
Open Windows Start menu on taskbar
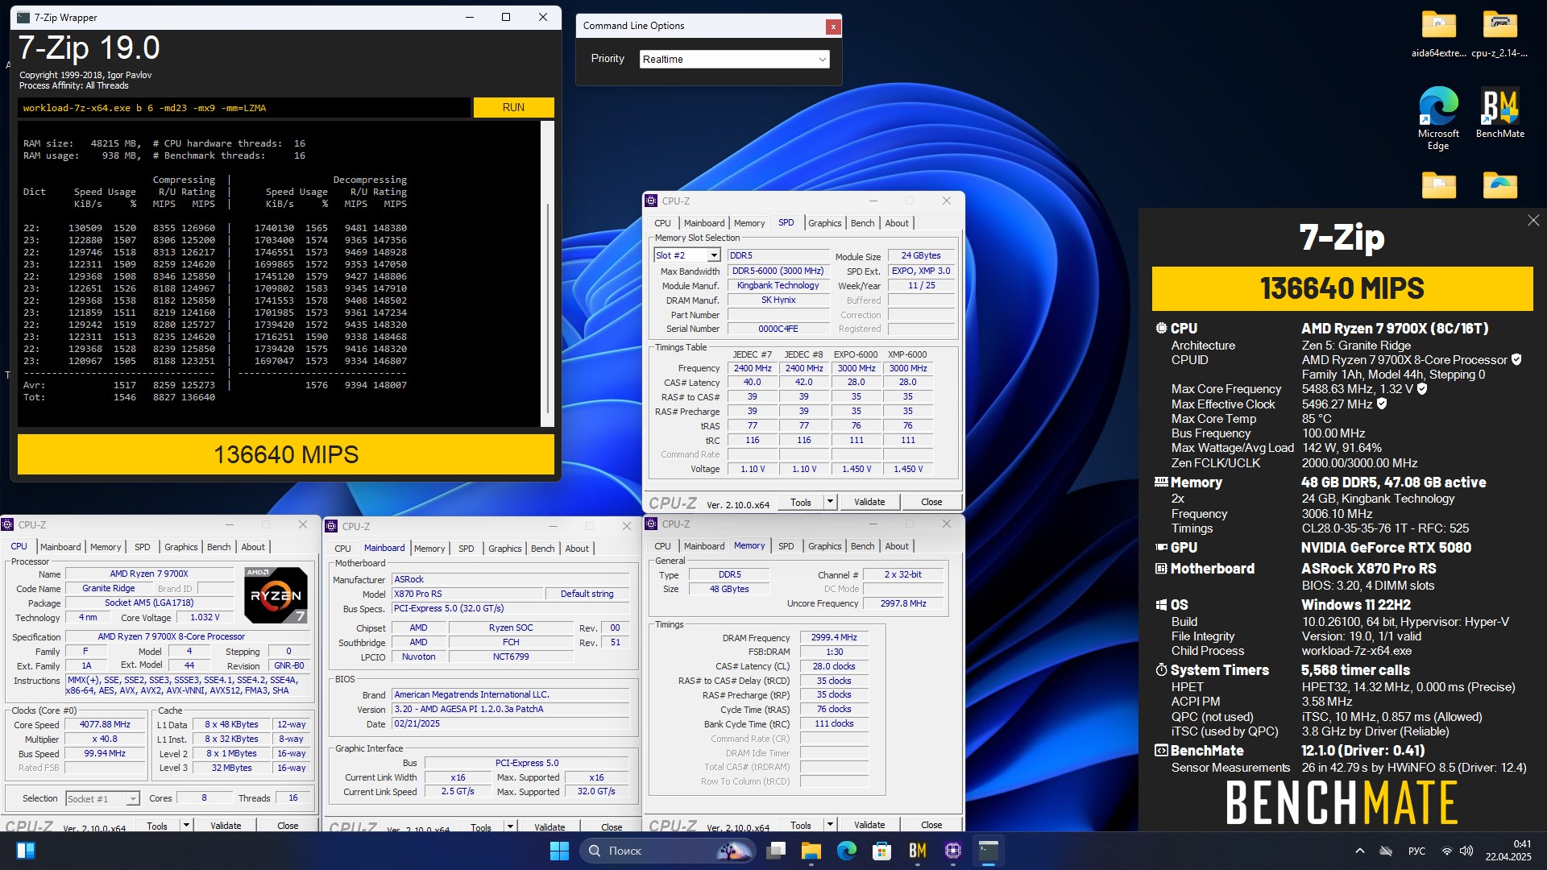559,851
